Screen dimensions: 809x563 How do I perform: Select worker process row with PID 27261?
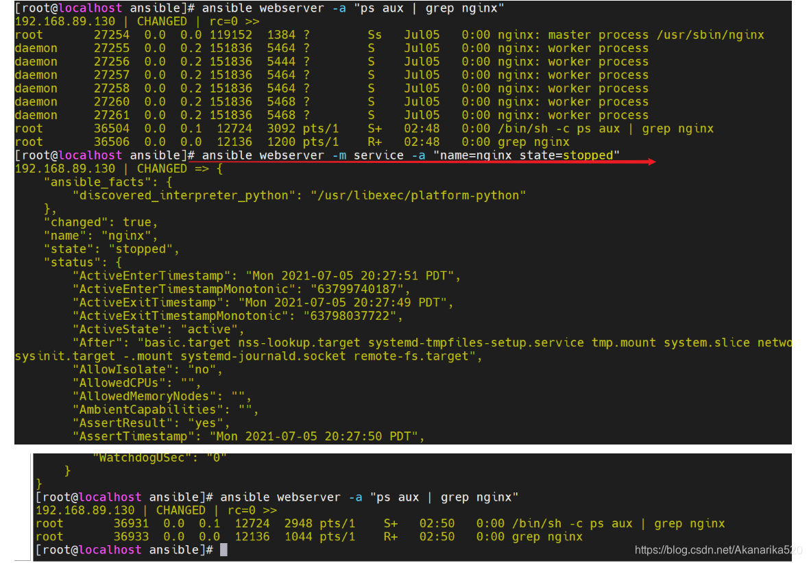coord(332,116)
